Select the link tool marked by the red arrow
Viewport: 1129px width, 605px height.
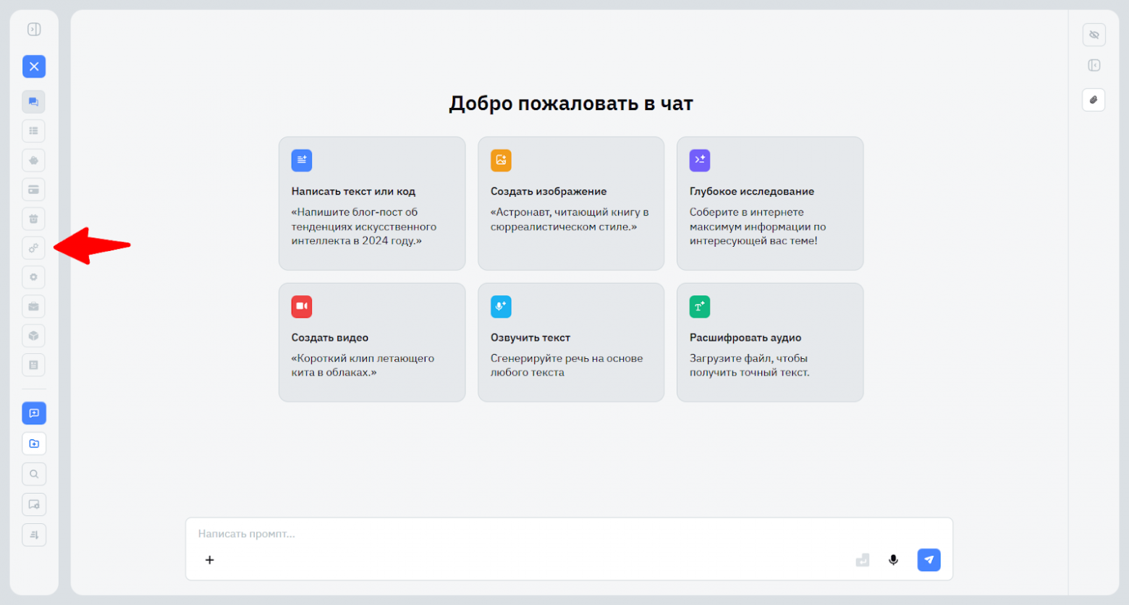point(33,247)
